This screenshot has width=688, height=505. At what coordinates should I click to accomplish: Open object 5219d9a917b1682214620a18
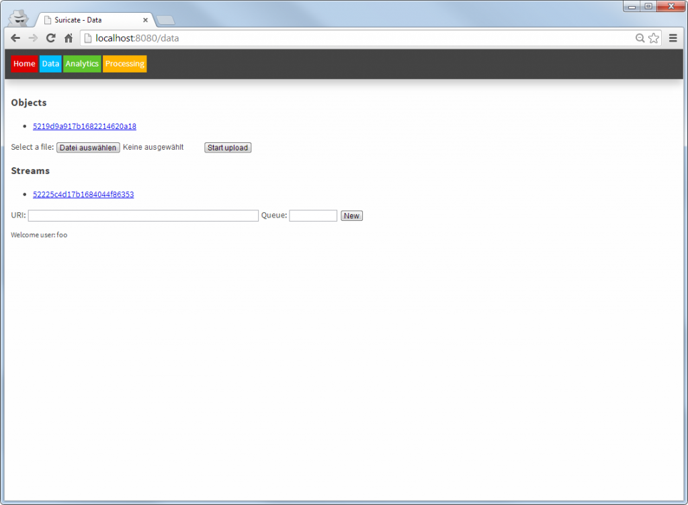[85, 126]
